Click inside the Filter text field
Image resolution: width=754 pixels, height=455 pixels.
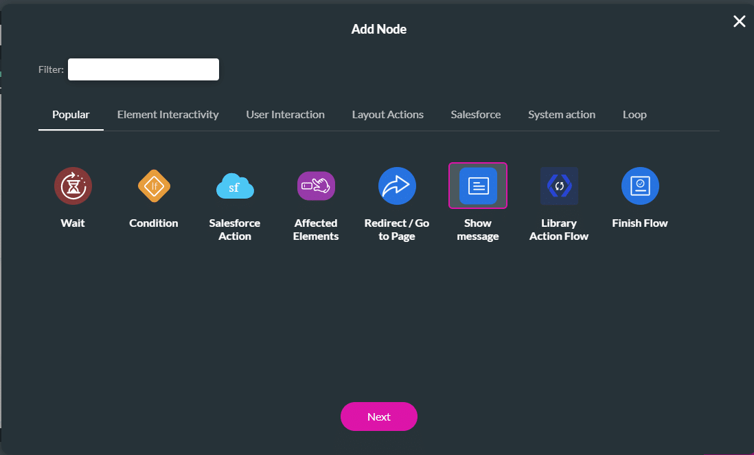pos(143,69)
